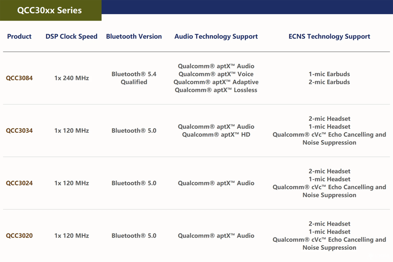Viewport: 393px width, 262px height.
Task: Open the QCC3024 product link
Action: point(19,183)
